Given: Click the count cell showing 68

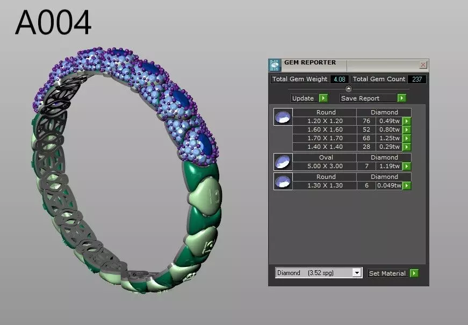Looking at the screenshot, I should coord(366,138).
